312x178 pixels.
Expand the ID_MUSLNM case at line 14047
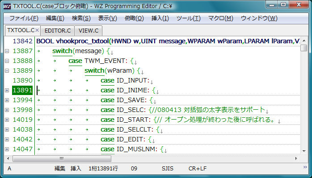(7, 149)
